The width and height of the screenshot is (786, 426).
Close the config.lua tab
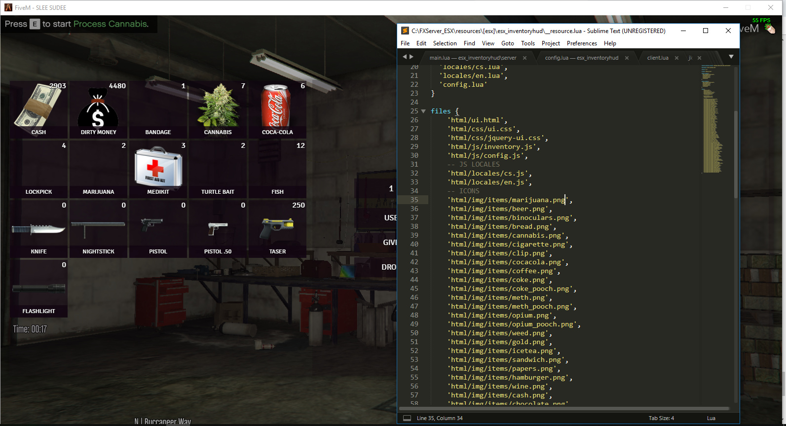pos(627,58)
